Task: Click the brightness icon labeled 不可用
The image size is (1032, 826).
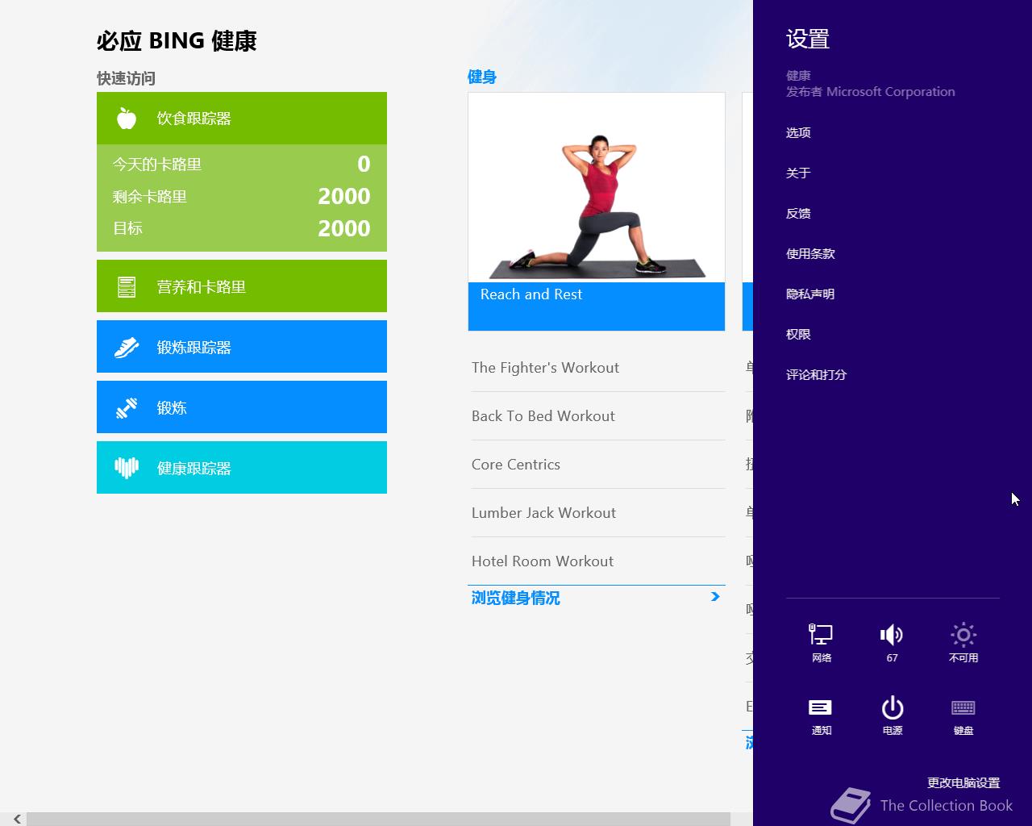Action: [x=963, y=642]
